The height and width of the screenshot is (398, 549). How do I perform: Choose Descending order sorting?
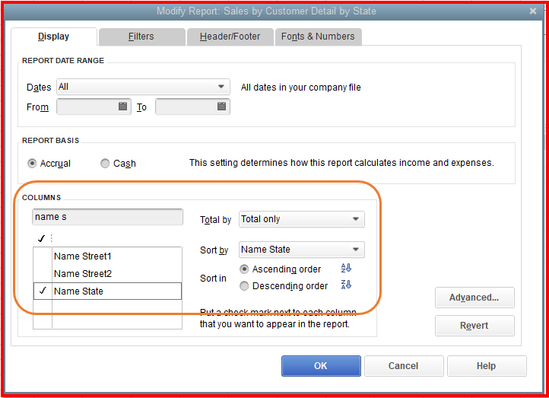(244, 286)
